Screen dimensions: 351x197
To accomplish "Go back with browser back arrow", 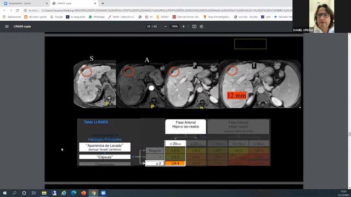I will coord(4,10).
